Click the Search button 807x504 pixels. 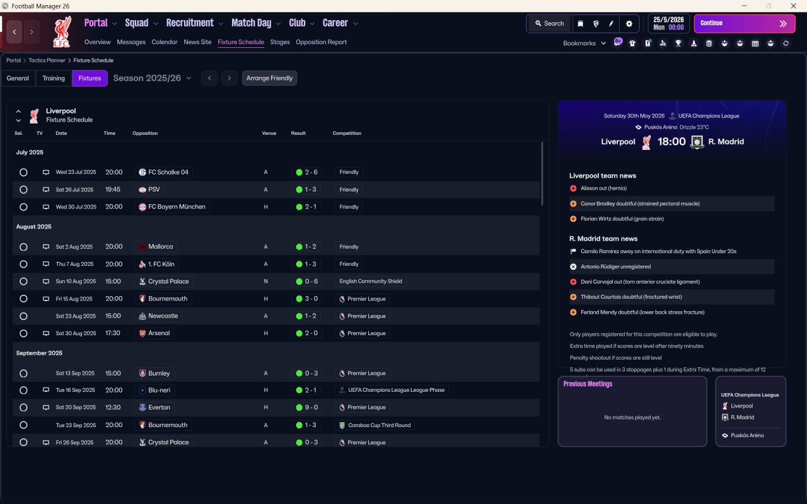[x=549, y=23]
